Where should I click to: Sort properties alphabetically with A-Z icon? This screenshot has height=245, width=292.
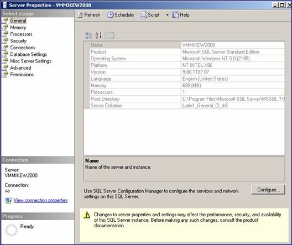coord(98,35)
